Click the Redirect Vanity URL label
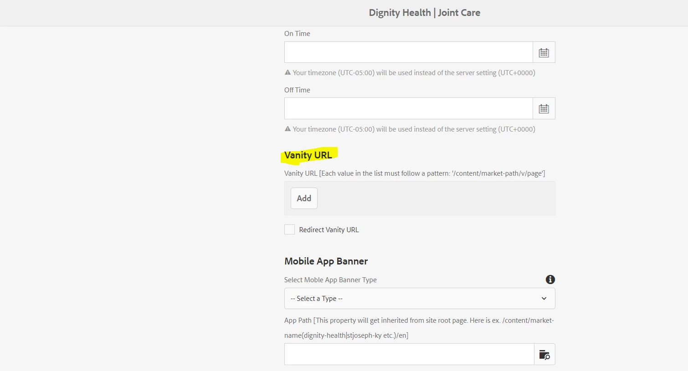This screenshot has width=688, height=371. coord(329,230)
